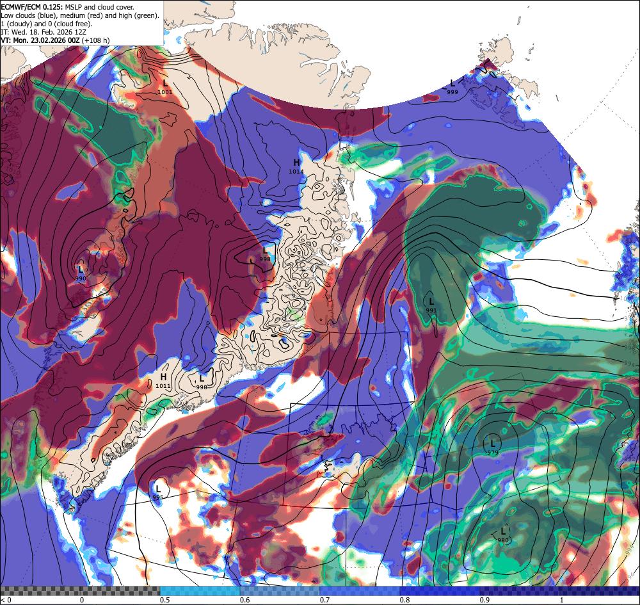Click the "1" colour scale label
The width and height of the screenshot is (640, 605).
[562, 600]
